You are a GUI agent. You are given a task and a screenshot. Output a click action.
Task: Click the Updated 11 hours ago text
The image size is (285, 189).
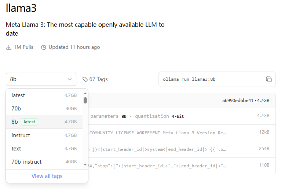[74, 47]
